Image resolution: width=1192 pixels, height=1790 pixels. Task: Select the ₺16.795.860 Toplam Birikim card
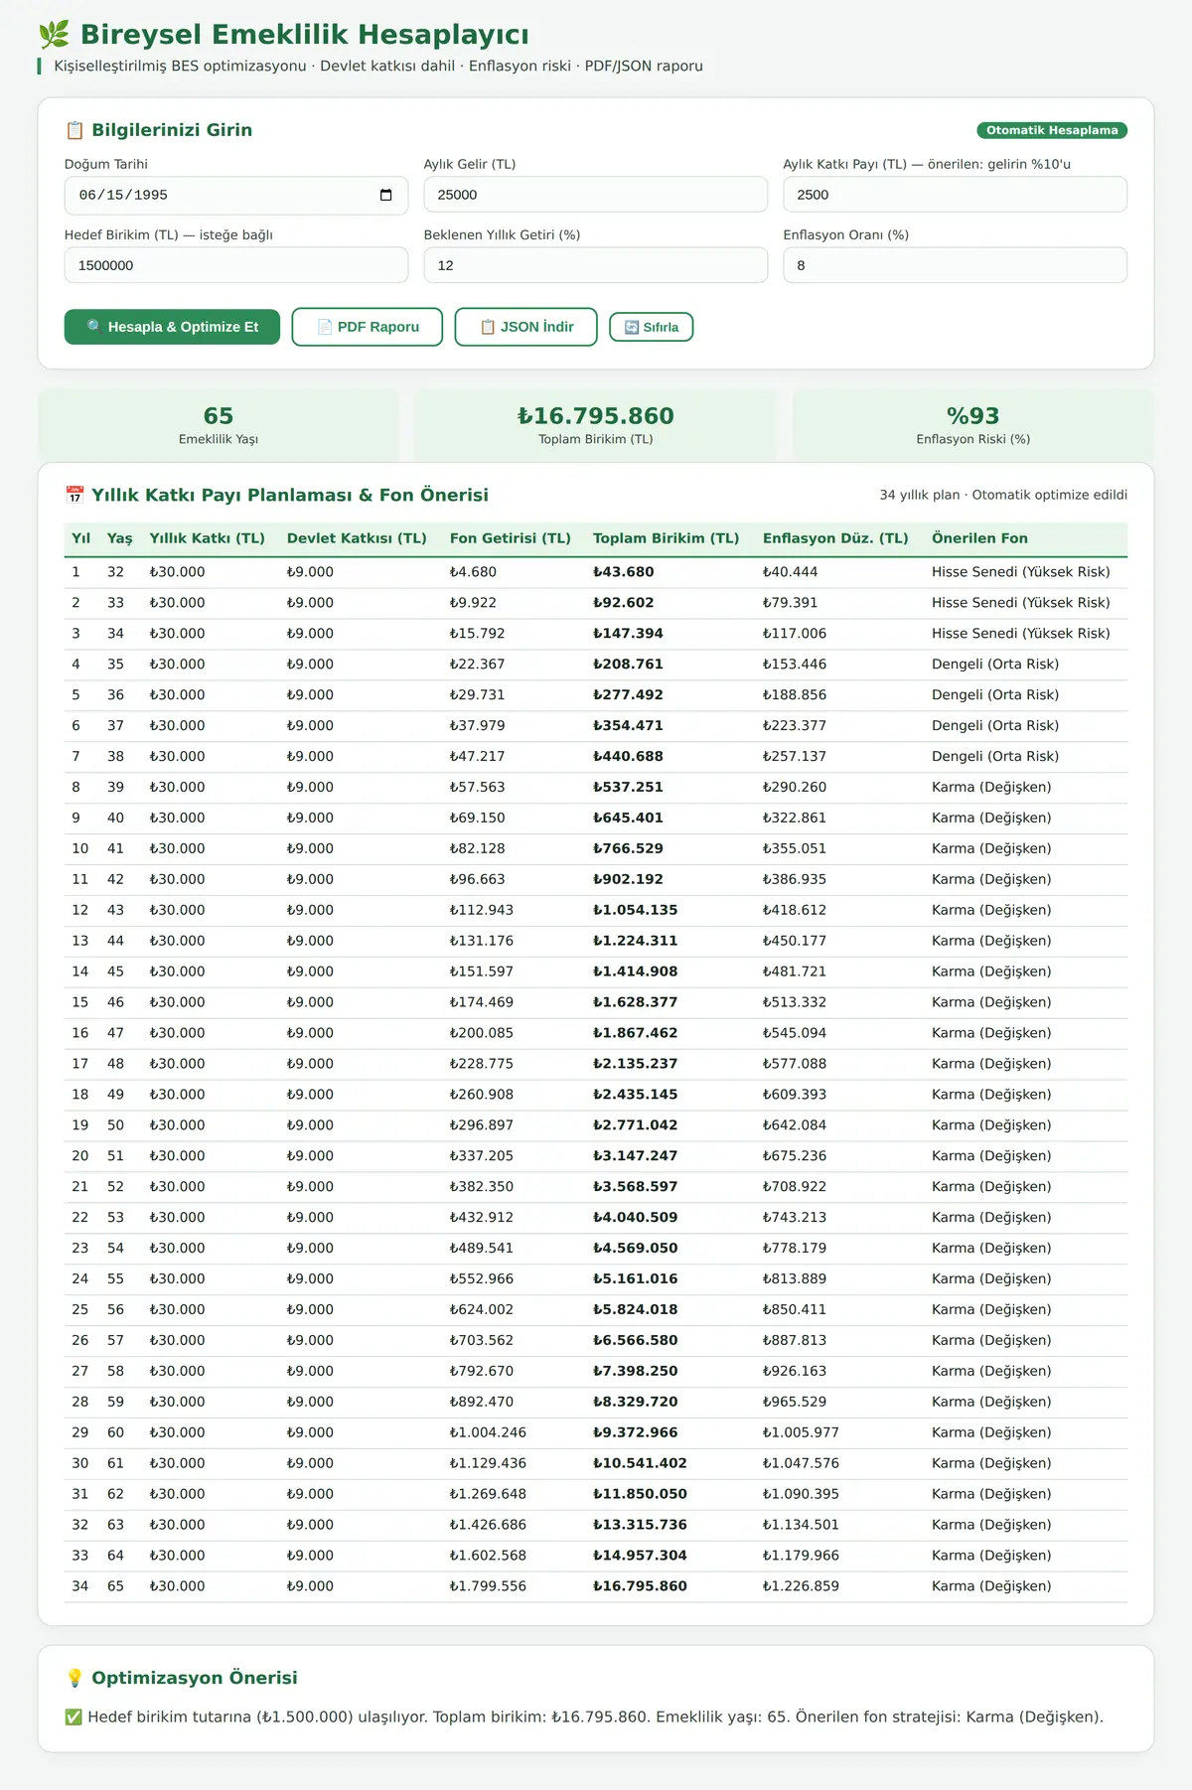click(x=596, y=424)
